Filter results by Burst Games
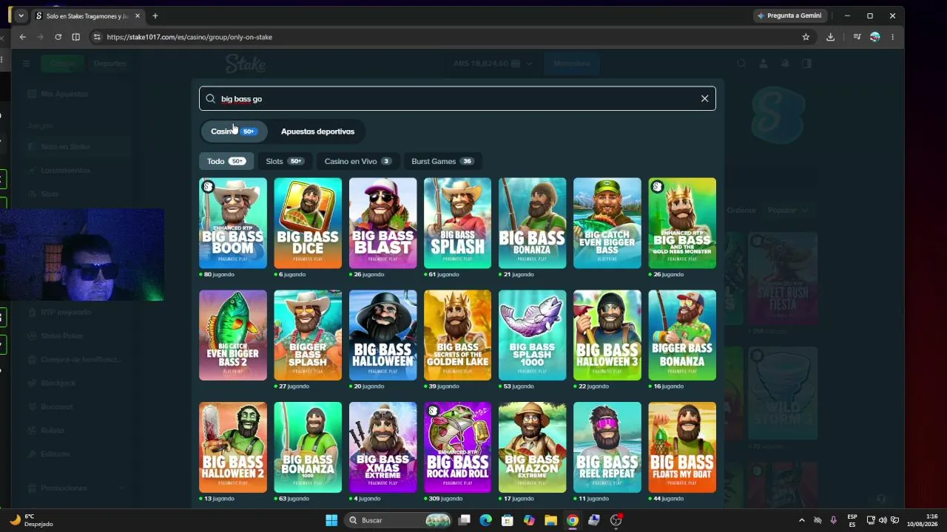This screenshot has width=947, height=532. (x=442, y=161)
